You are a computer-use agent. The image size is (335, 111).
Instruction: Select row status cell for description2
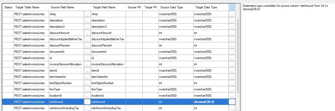click(x=8, y=27)
